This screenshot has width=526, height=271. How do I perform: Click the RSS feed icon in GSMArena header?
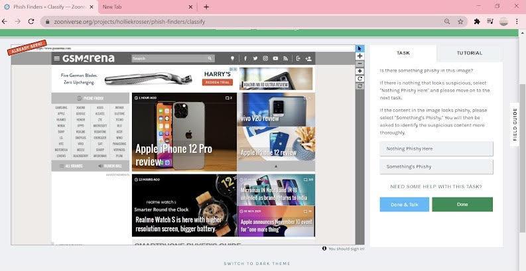[285, 58]
